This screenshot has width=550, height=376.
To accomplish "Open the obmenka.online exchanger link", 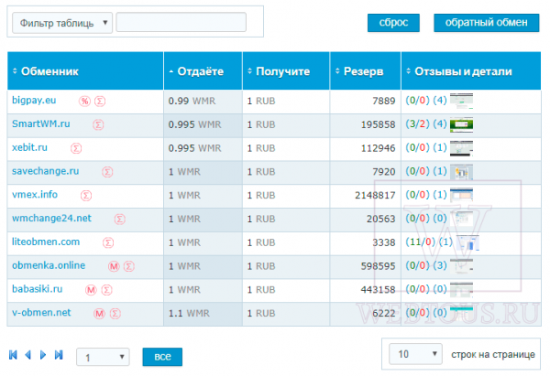I will click(x=49, y=265).
